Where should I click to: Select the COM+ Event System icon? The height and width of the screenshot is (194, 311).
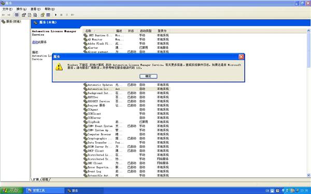point(86,126)
